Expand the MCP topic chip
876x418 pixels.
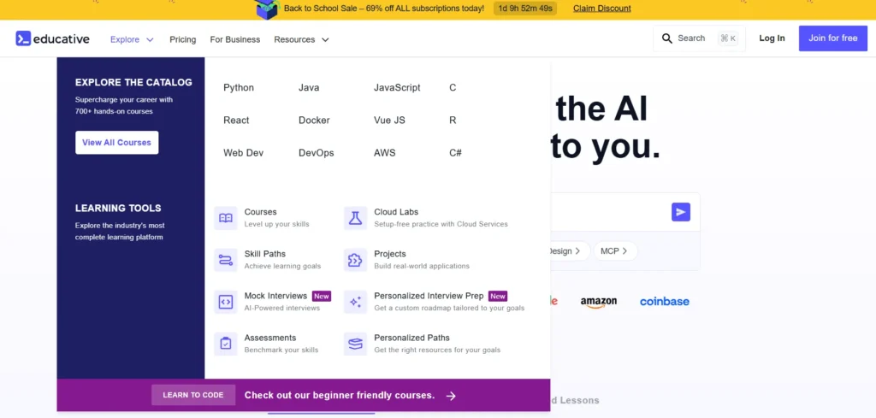coord(614,251)
